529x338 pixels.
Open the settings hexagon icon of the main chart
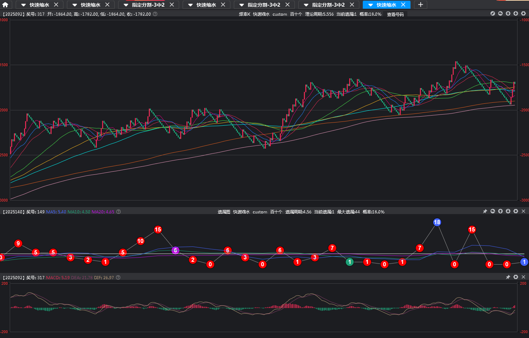pos(523,14)
